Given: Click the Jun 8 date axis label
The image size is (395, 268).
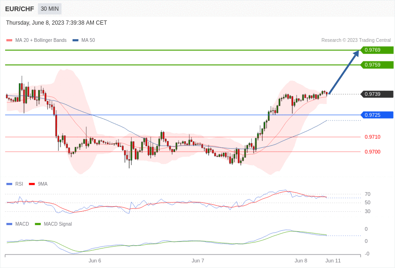Looking at the screenshot, I should click(301, 261).
